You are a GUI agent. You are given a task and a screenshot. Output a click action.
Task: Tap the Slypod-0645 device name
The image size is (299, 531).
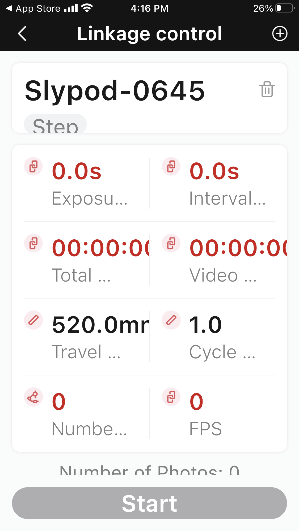tap(115, 91)
